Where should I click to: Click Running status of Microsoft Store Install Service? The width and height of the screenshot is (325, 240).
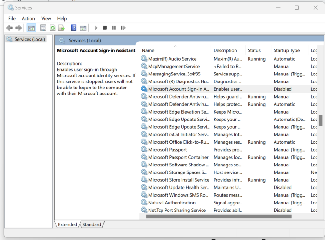coord(256,180)
